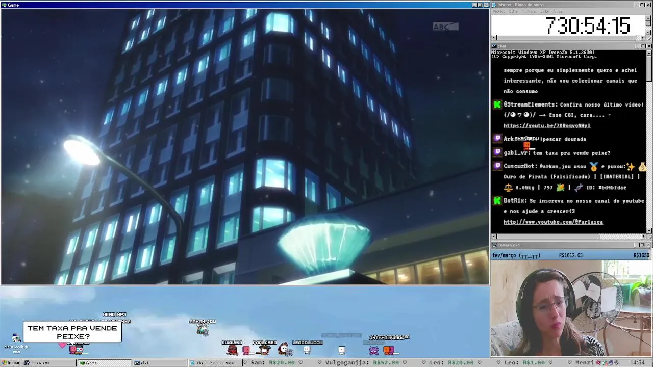Switch to camera.exe in the taskbar

click(49, 363)
